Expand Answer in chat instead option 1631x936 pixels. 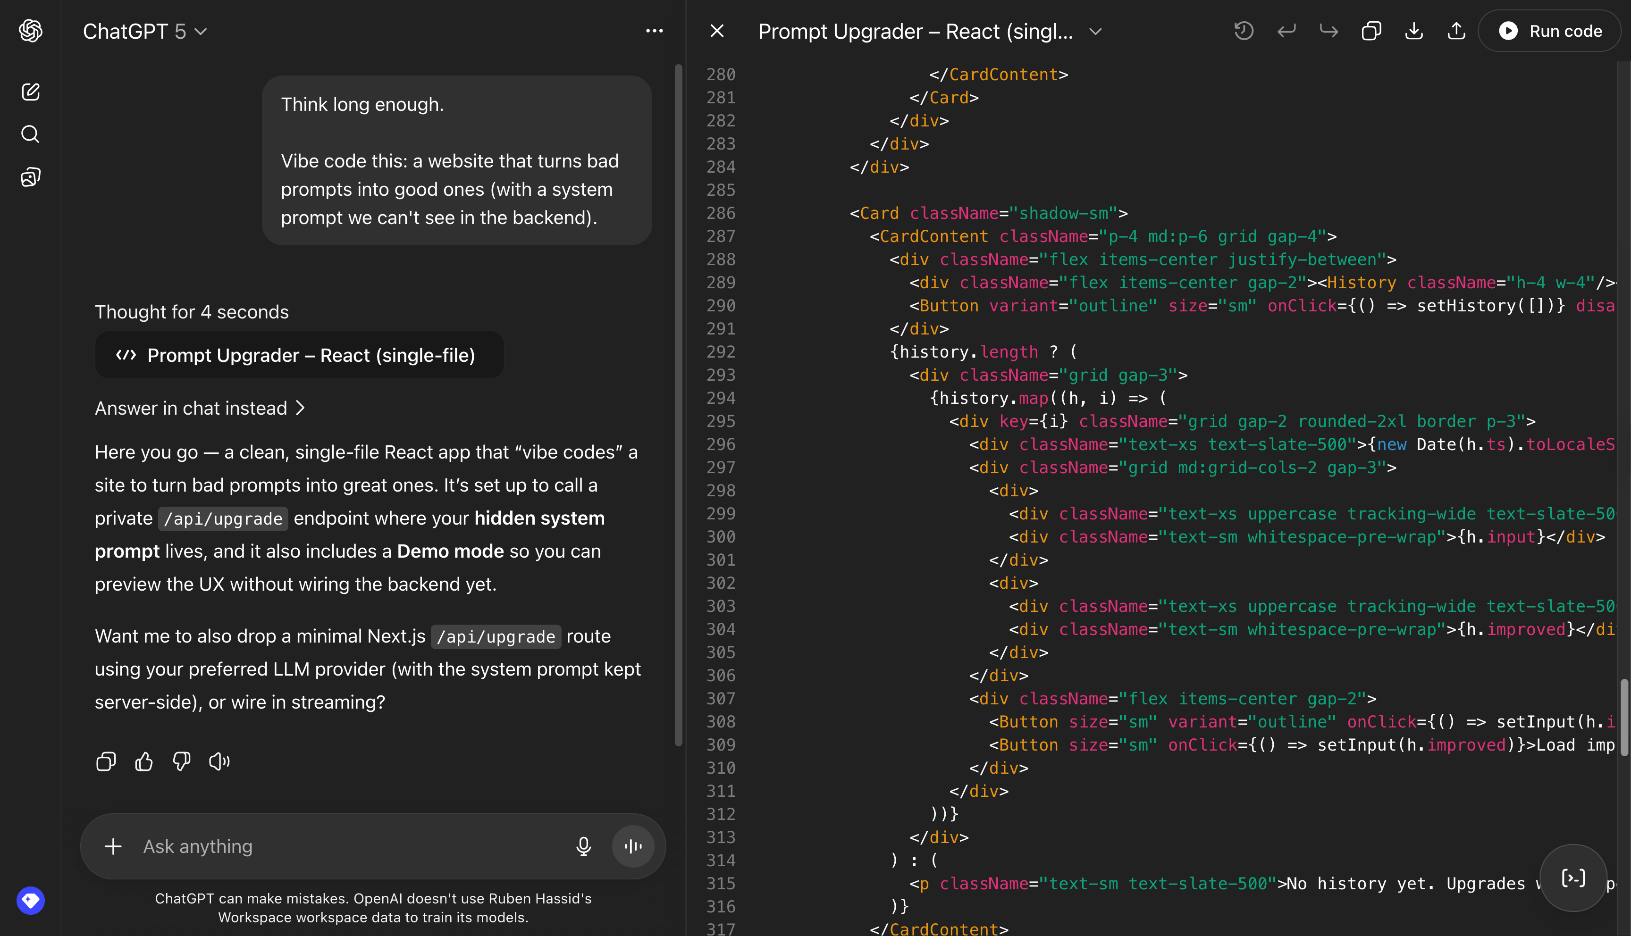(200, 408)
